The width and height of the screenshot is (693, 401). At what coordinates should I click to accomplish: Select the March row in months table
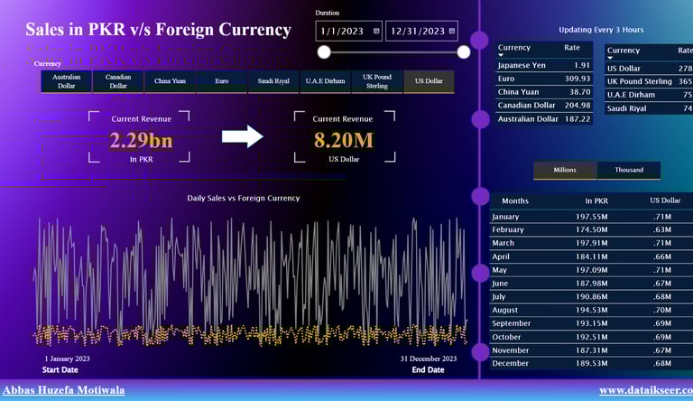[591, 243]
